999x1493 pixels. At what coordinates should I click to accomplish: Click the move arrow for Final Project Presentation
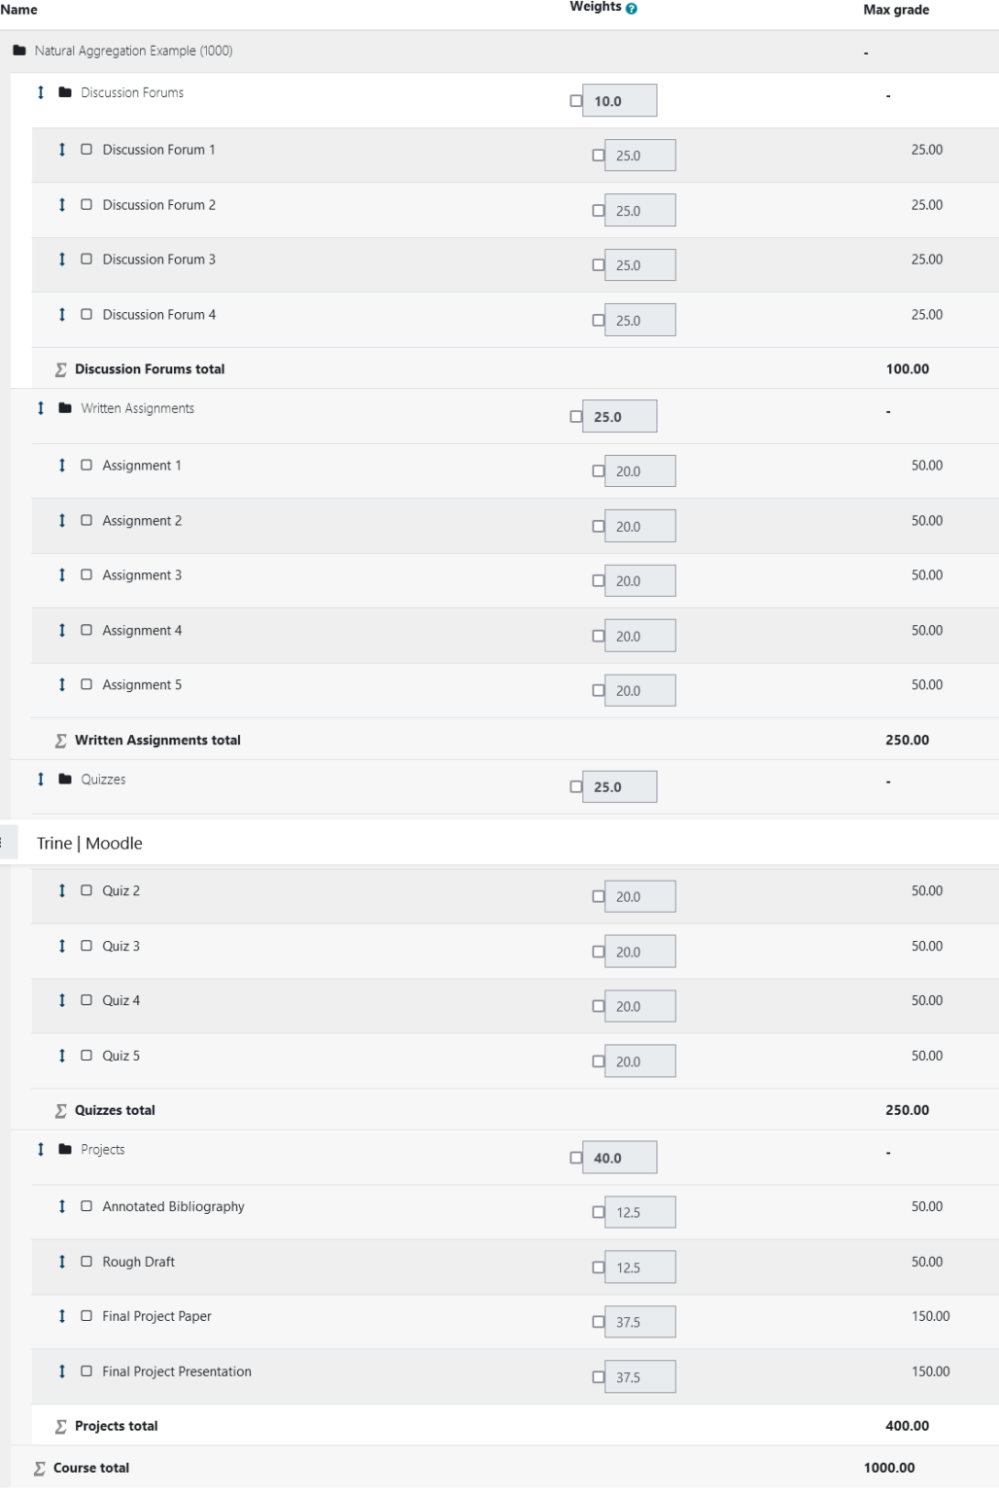click(x=62, y=1371)
